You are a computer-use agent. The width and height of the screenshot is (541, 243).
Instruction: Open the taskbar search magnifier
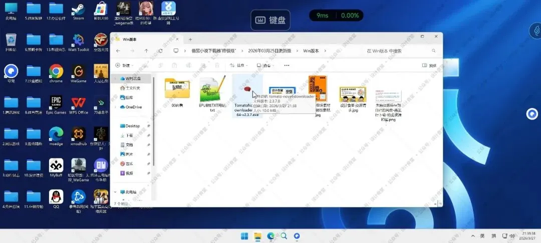[284, 236]
